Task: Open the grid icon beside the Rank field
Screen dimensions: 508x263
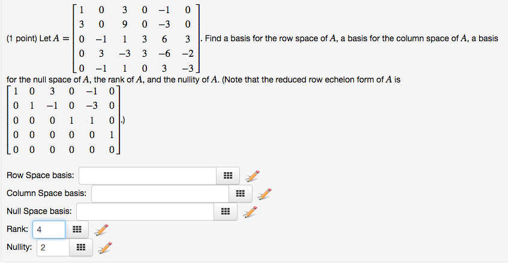Action: [x=76, y=230]
